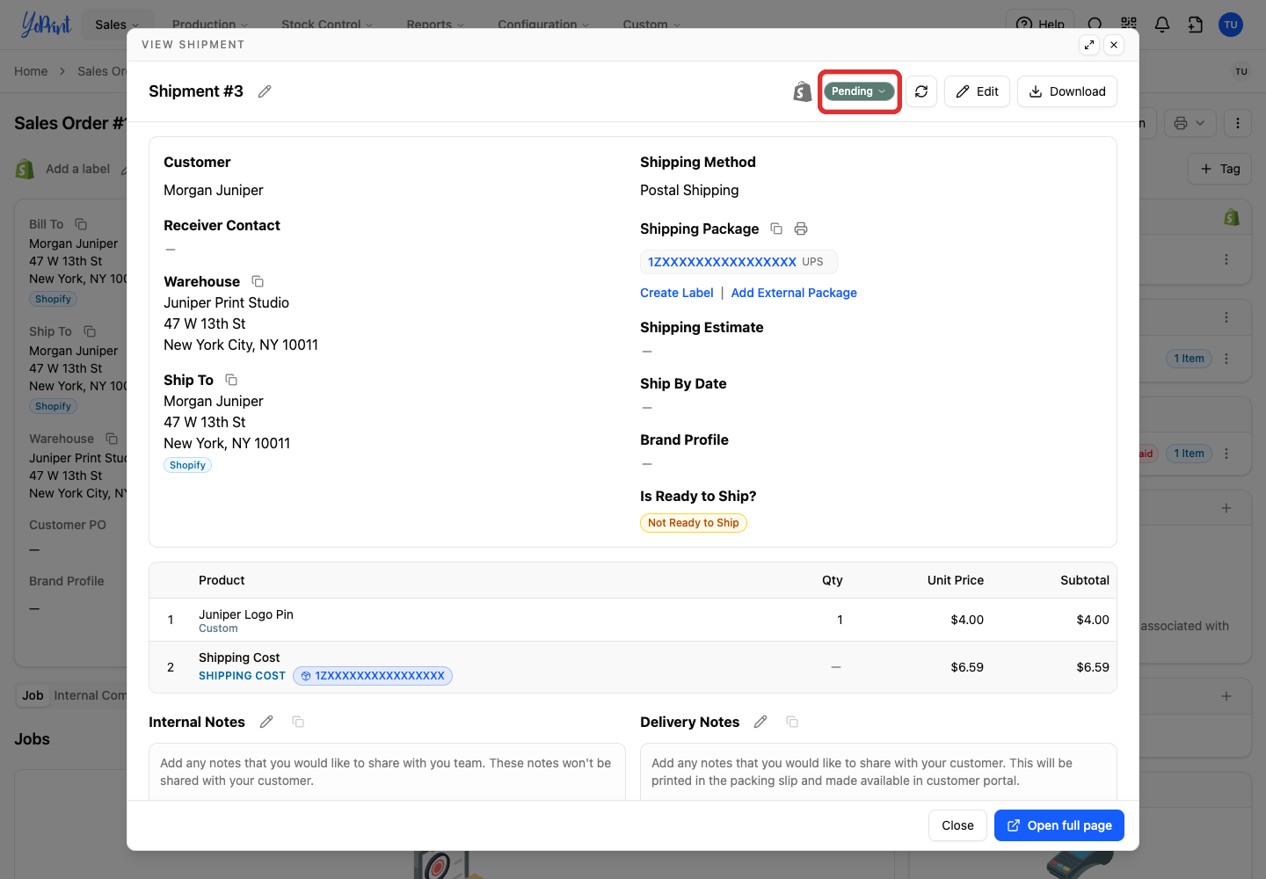This screenshot has width=1266, height=879.
Task: Click the tracking badge in Shipping Cost row
Action: (x=373, y=676)
